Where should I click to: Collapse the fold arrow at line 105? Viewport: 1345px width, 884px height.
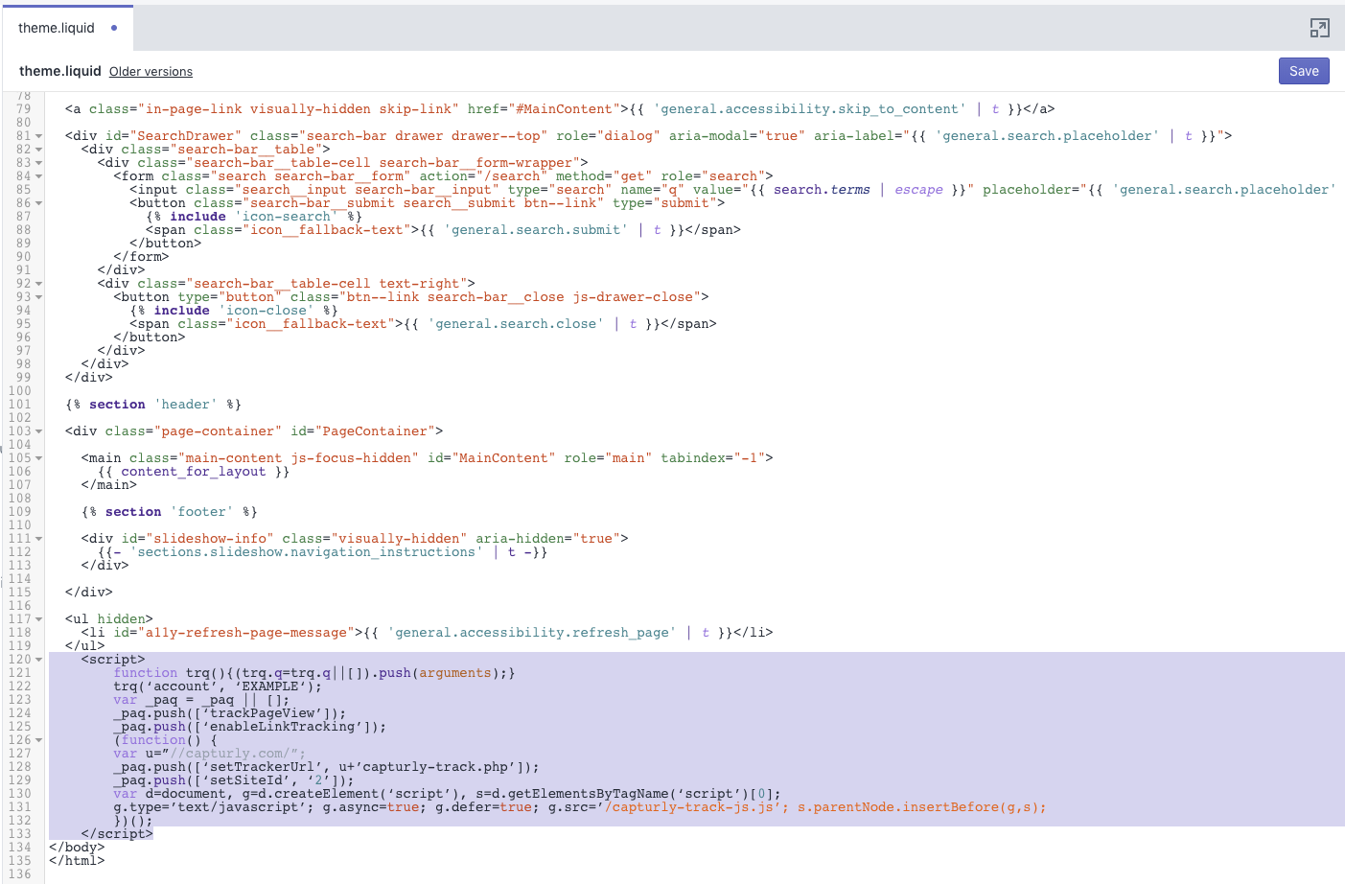click(x=39, y=458)
